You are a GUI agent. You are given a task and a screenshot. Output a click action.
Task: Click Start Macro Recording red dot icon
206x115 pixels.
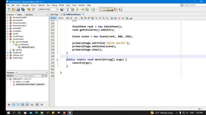click(x=119, y=18)
